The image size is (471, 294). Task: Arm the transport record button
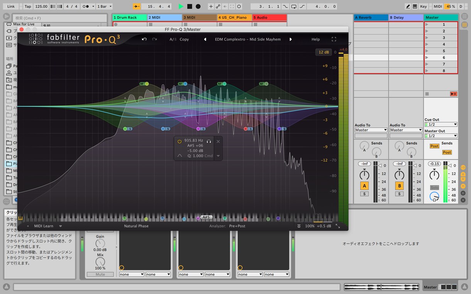198,7
